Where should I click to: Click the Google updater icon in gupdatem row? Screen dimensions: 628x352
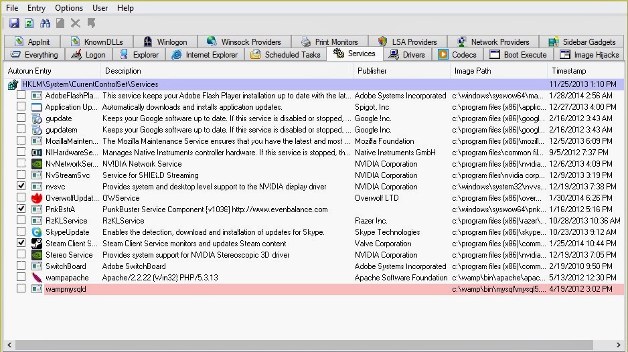click(37, 130)
